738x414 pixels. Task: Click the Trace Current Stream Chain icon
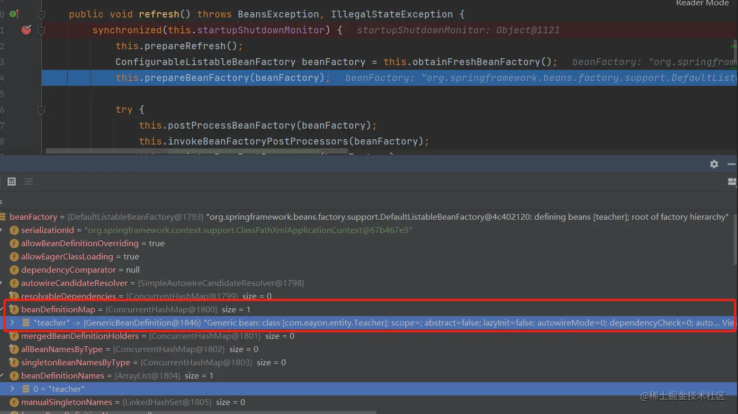tap(29, 182)
